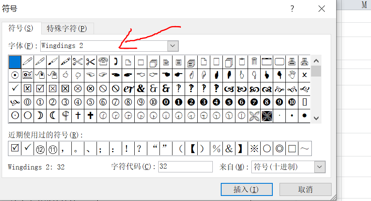
Task: Select the crescent moon facing right symbol
Action: click(x=40, y=116)
